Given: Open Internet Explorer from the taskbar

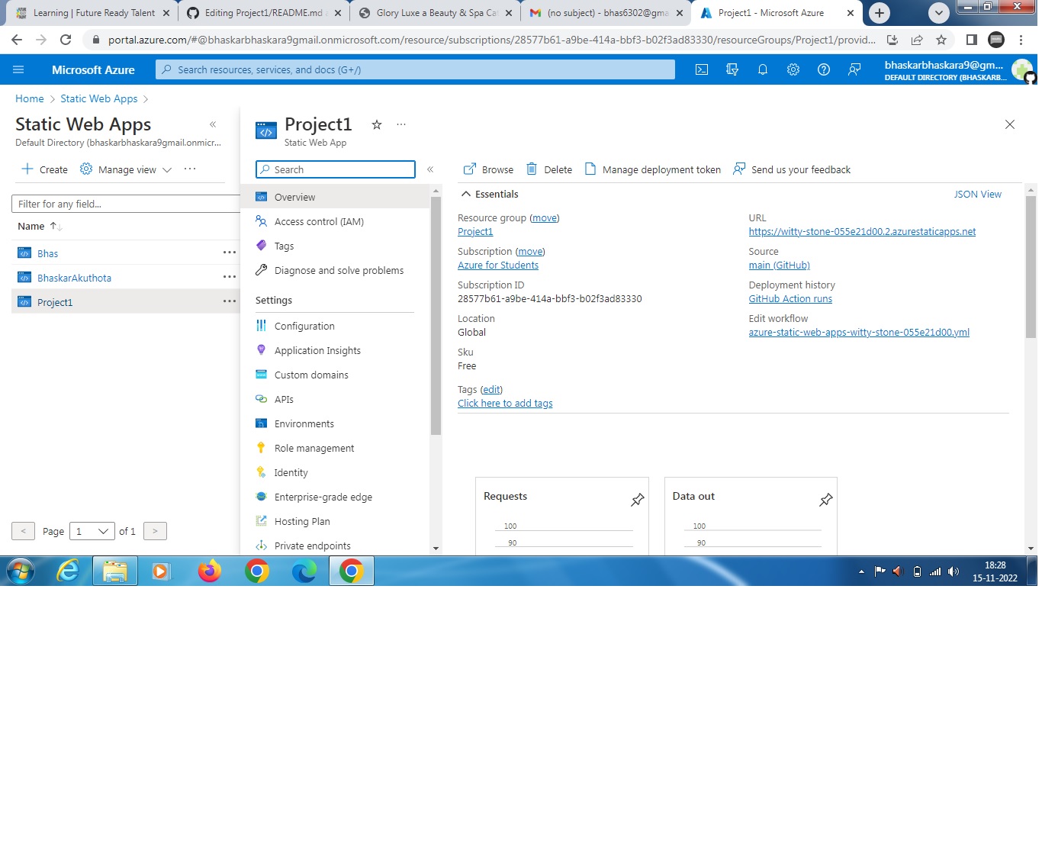Looking at the screenshot, I should pyautogui.click(x=69, y=571).
